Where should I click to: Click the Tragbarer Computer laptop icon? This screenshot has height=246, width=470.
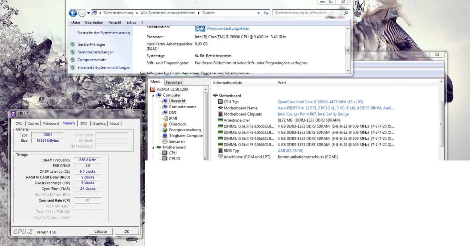point(165,136)
